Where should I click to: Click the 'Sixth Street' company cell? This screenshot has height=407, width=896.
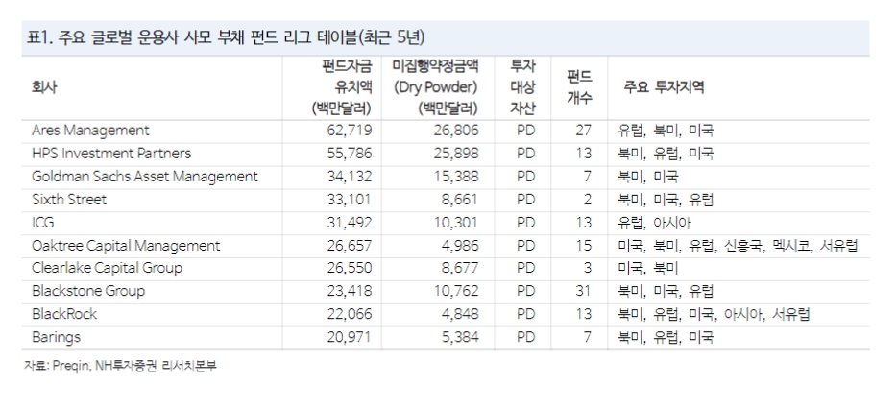coord(69,200)
